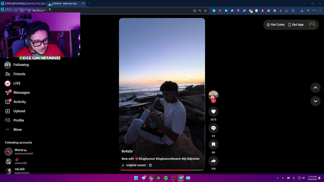Screen dimensions: 324x182
Task: Go to the next video with the down chevron
Action: click(315, 101)
